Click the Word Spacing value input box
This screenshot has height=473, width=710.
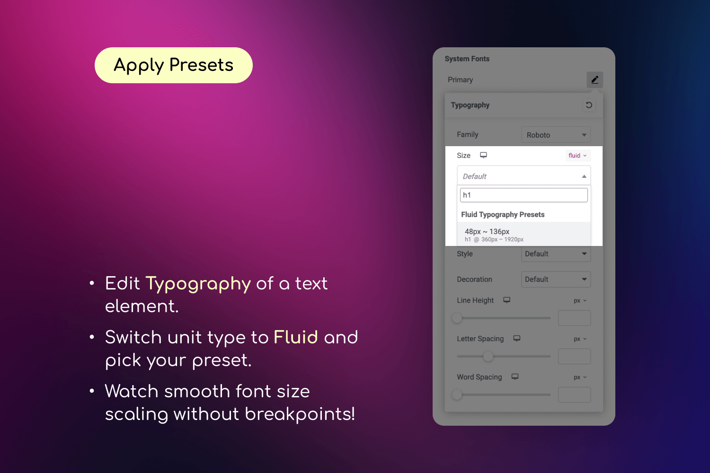point(574,394)
